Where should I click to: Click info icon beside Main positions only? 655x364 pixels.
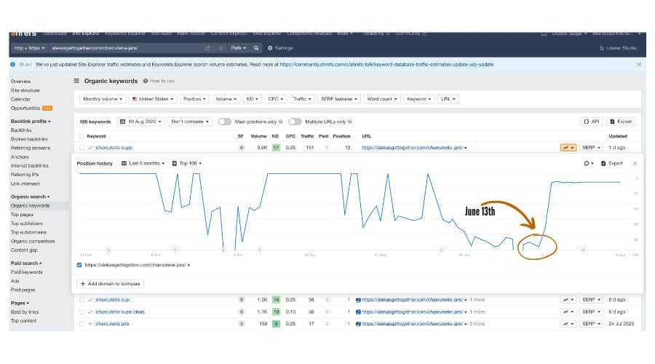(281, 122)
